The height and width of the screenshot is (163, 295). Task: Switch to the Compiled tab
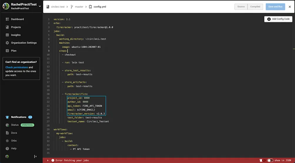coord(255,6)
